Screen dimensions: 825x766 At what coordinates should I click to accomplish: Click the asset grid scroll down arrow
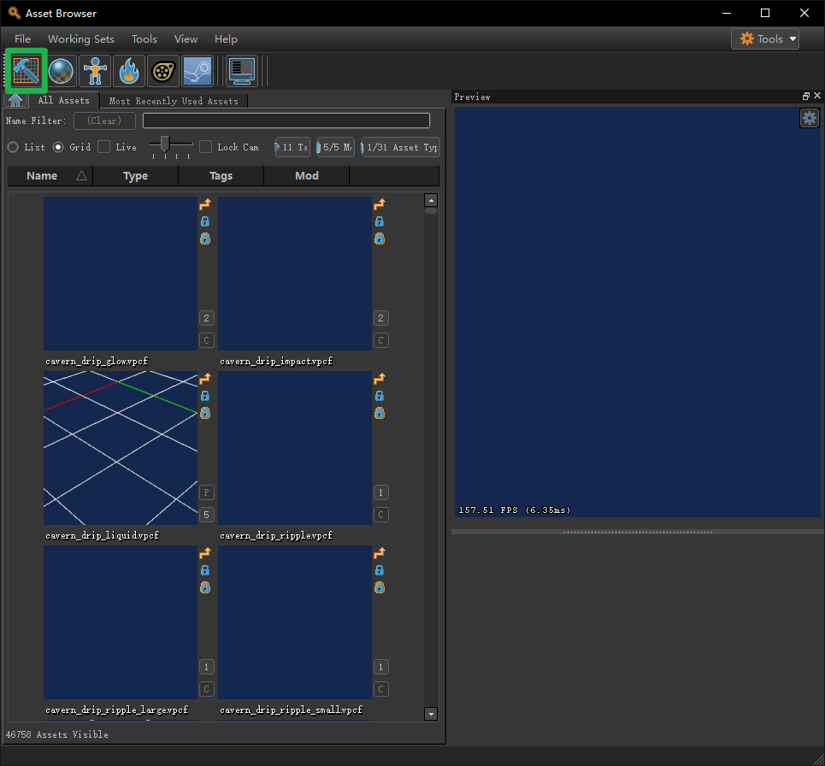tap(431, 714)
